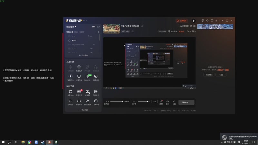258x145 pixels.
Task: Click the stream cover thumbnail
Action: tap(111, 29)
